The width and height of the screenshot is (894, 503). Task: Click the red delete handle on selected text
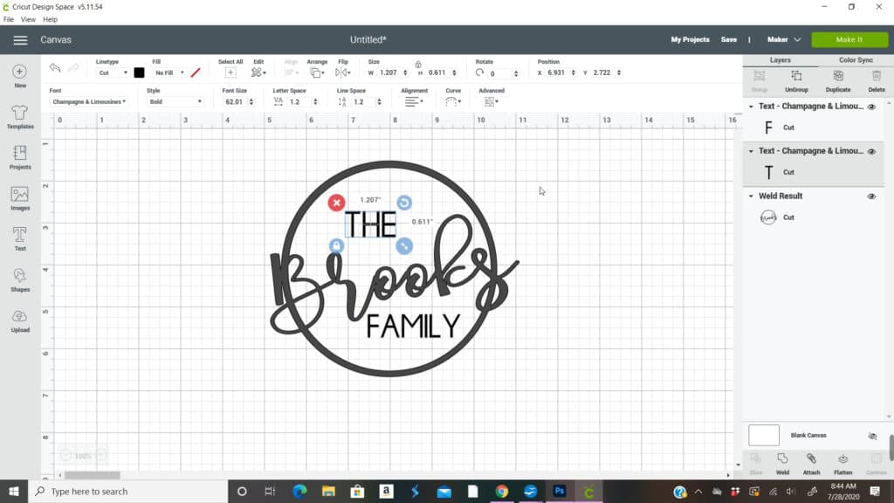click(336, 203)
